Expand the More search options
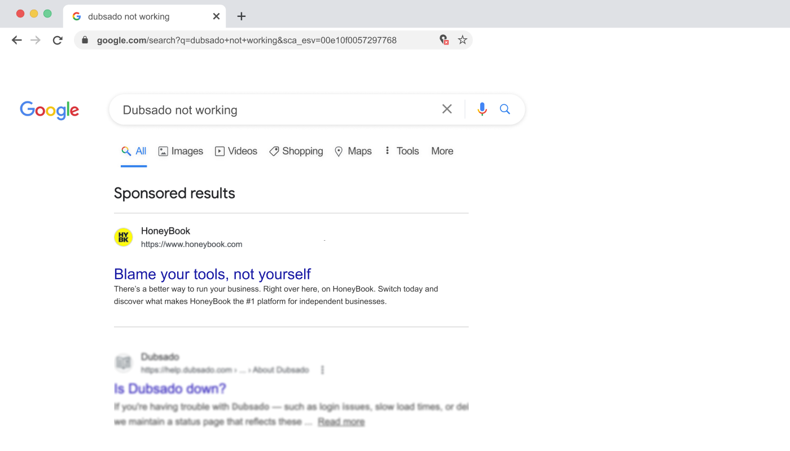The width and height of the screenshot is (790, 451). [442, 151]
